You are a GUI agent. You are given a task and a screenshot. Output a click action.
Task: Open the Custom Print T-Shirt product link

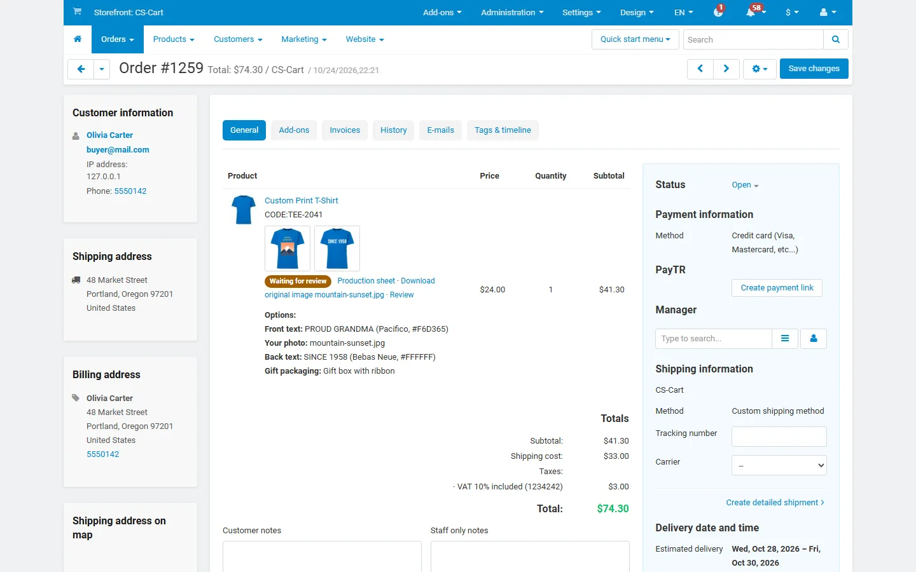[302, 201]
